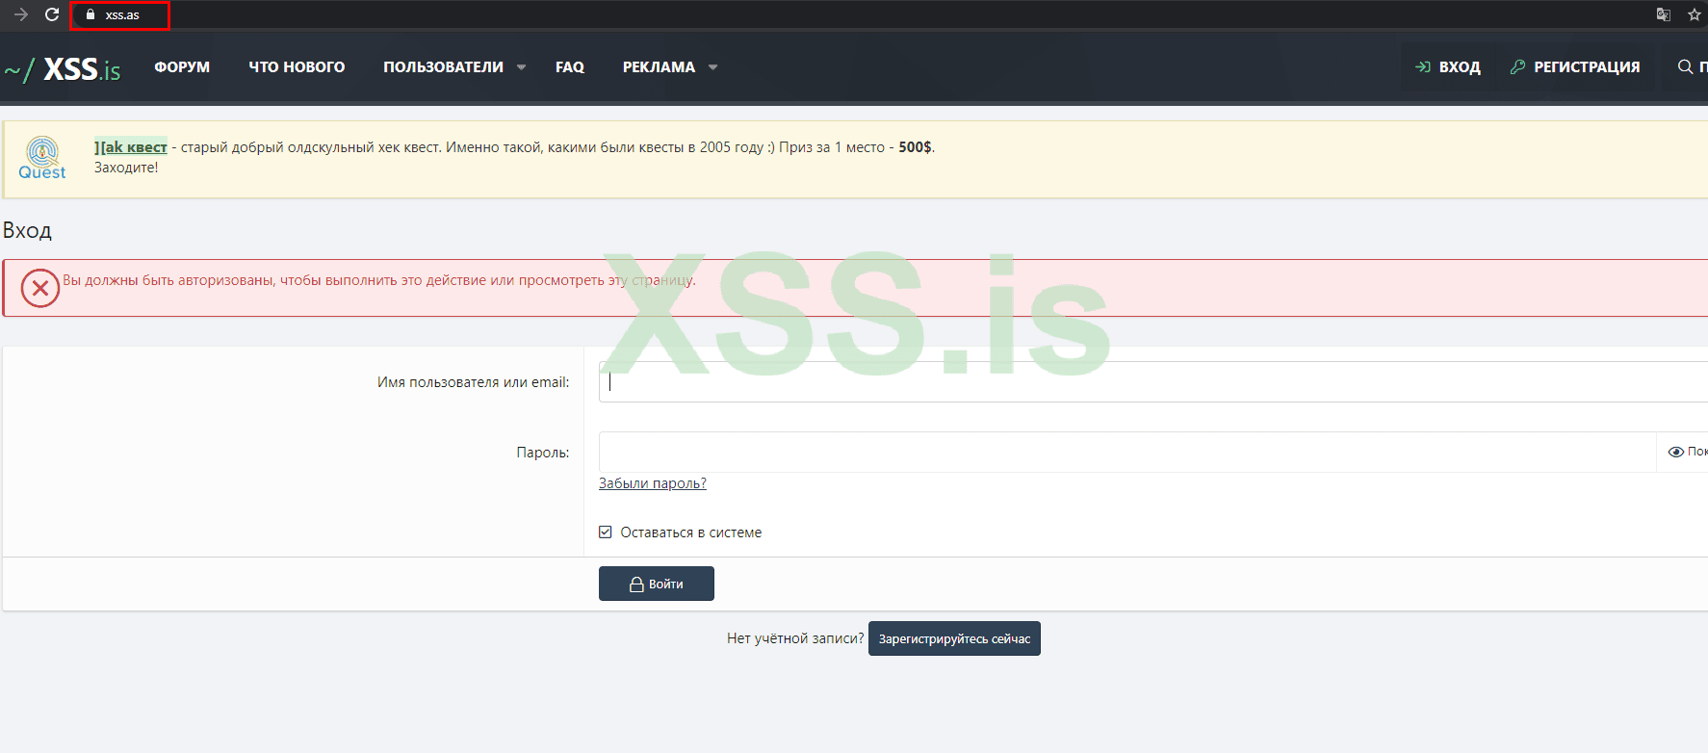Screen dimensions: 1708x753
Task: Go to the ПОЛЬЗОВАТЕЛИ menu item
Action: tap(443, 66)
